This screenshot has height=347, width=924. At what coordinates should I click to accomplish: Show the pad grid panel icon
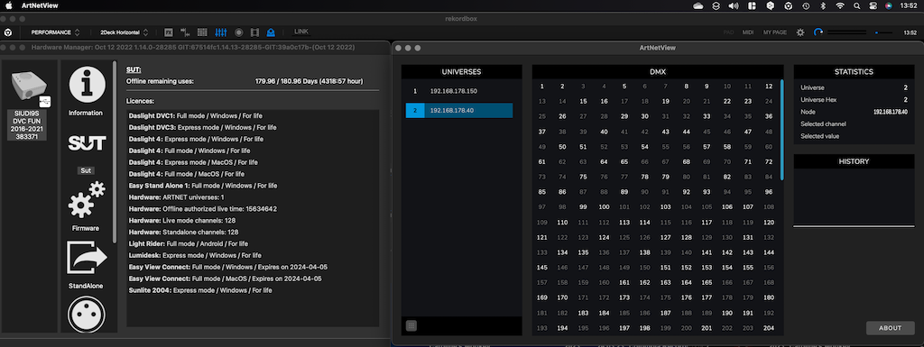[x=202, y=32]
